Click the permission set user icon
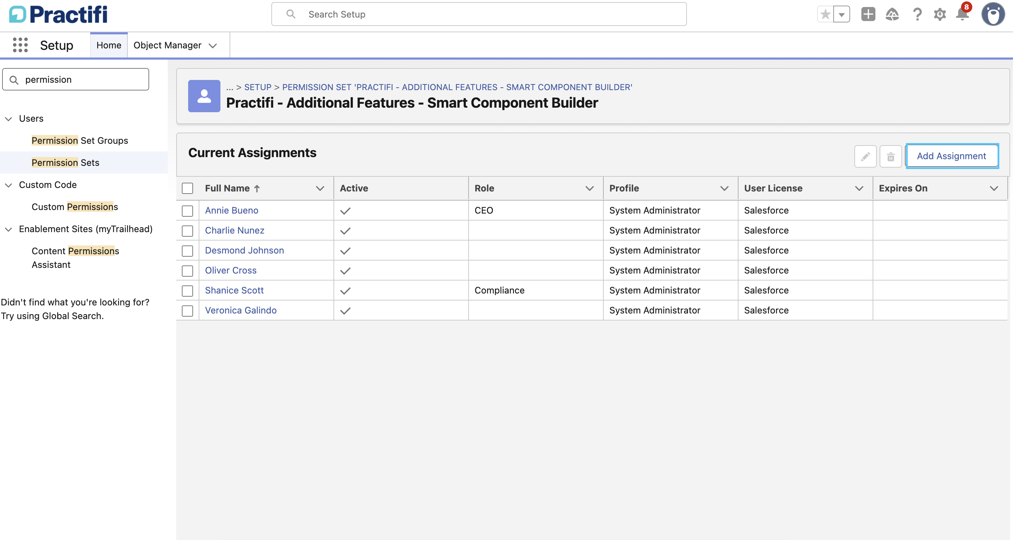This screenshot has height=540, width=1013. coord(204,96)
